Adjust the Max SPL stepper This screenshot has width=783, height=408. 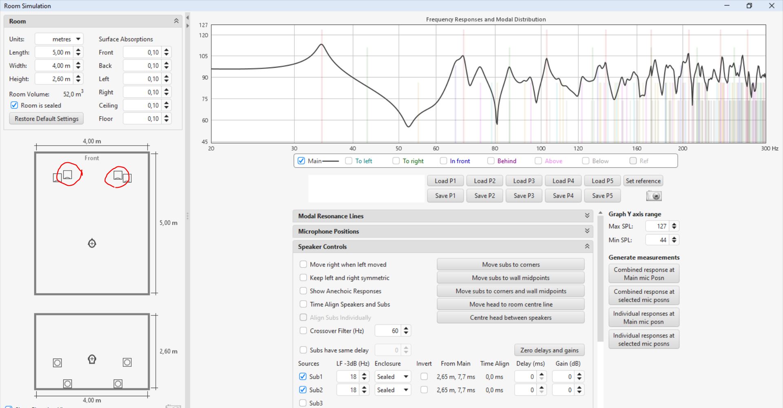click(674, 226)
